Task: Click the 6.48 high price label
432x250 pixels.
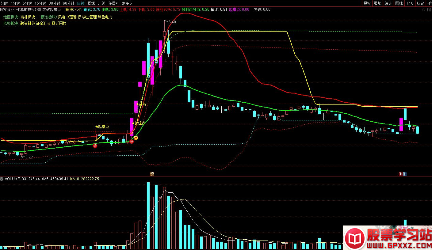Action: 172,22
